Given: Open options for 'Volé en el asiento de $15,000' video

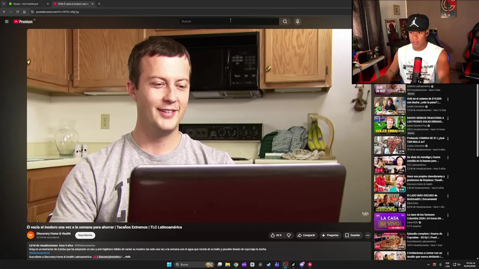Looking at the screenshot, I should click(x=448, y=99).
